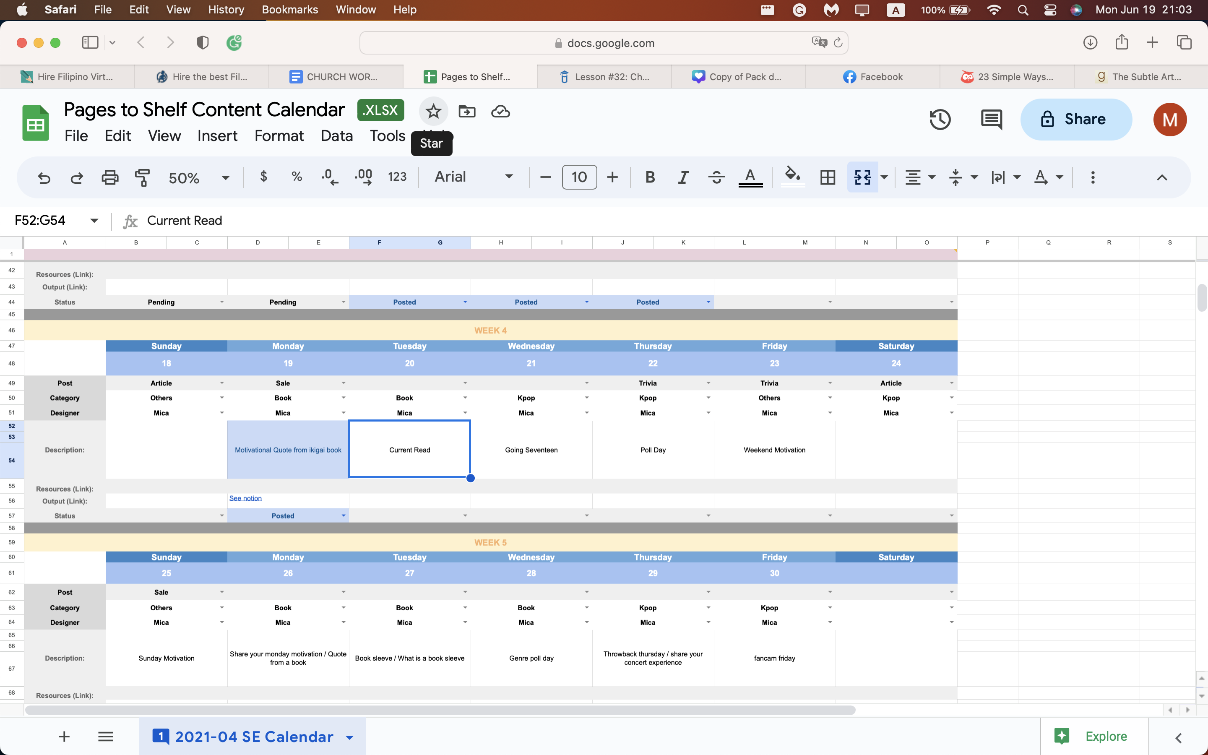Open Safari's History menu
Screen dimensions: 1208x755
coord(226,10)
